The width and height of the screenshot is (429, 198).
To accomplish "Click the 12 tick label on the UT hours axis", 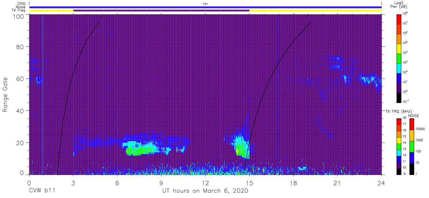I will point(205,183).
